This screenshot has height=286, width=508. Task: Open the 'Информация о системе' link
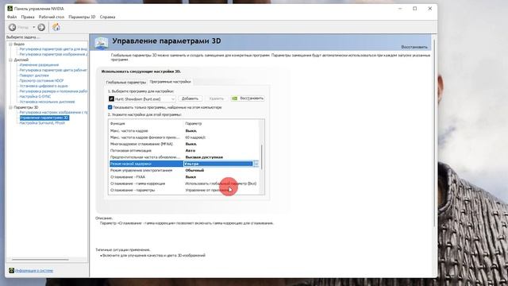34,270
